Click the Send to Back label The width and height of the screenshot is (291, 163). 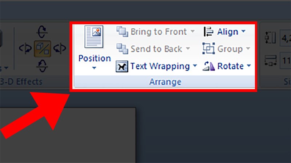click(x=156, y=49)
